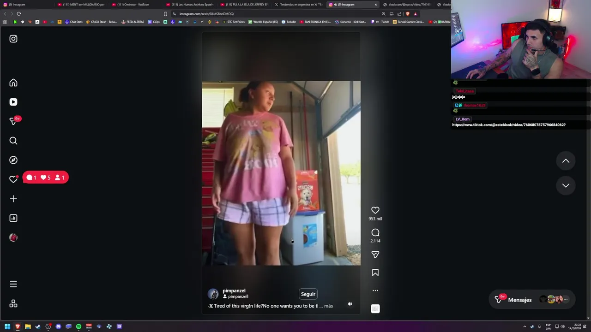This screenshot has width=591, height=332.
Task: Open pimpanzel's profile picture
Action: coord(213,294)
